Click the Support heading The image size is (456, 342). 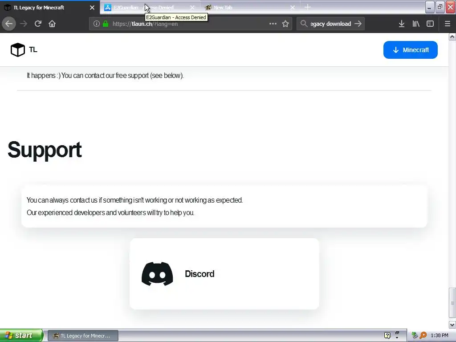coord(45,150)
